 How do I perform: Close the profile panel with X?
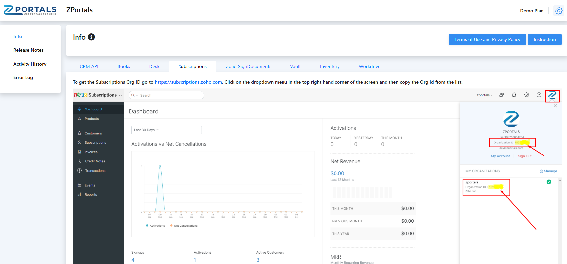(555, 106)
